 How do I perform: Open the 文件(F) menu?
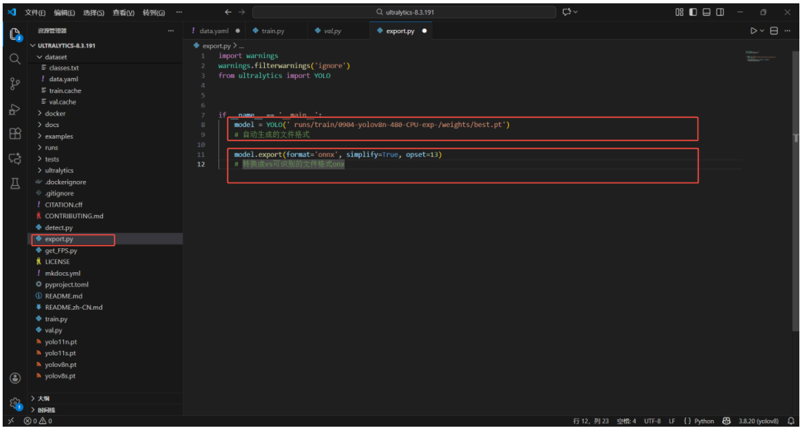[x=35, y=12]
